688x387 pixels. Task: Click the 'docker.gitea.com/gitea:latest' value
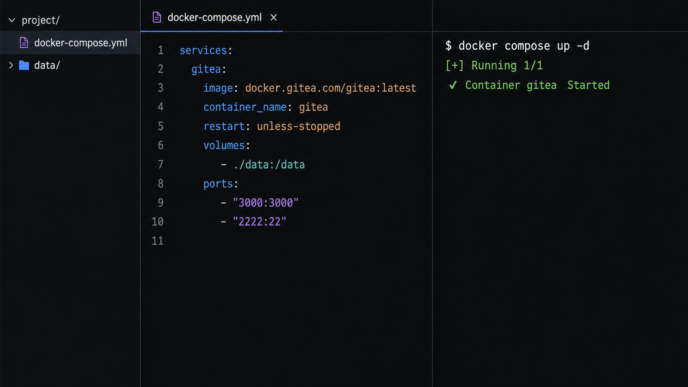coord(330,88)
